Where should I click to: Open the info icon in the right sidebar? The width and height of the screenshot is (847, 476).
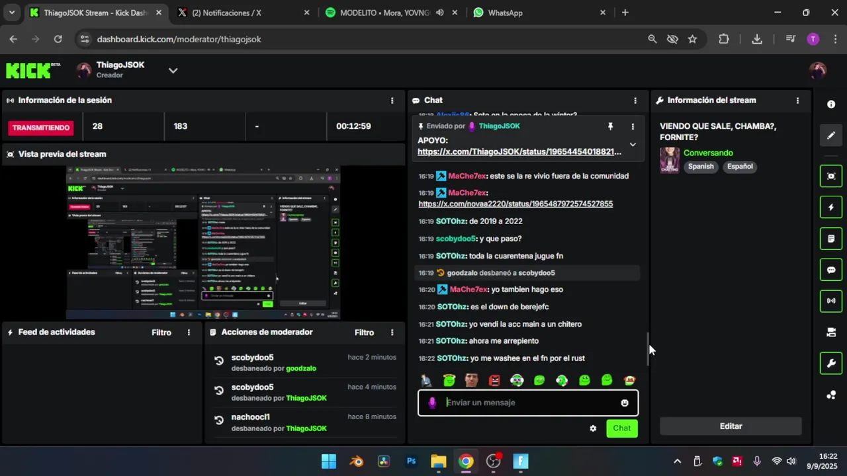tap(831, 104)
